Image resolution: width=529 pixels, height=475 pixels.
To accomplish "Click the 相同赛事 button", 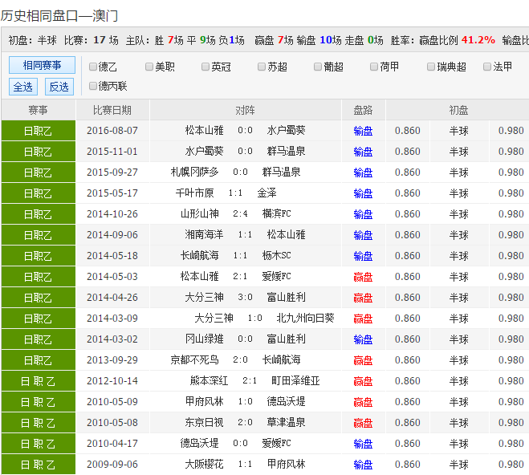I will tap(42, 65).
